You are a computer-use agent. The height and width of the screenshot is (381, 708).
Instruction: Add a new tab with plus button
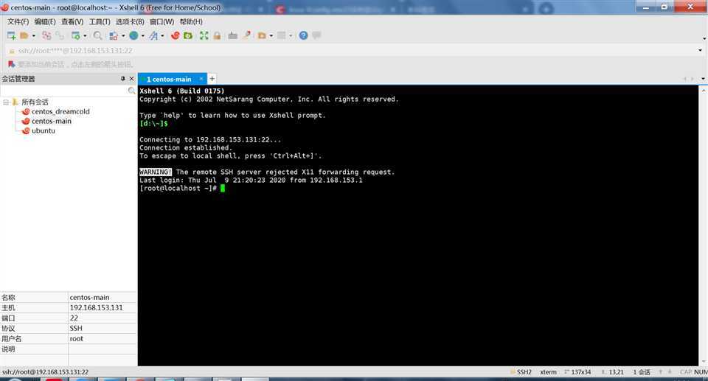pyautogui.click(x=212, y=79)
